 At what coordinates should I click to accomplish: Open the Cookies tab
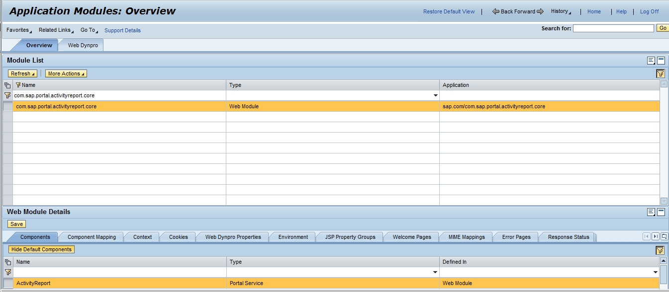pos(178,237)
